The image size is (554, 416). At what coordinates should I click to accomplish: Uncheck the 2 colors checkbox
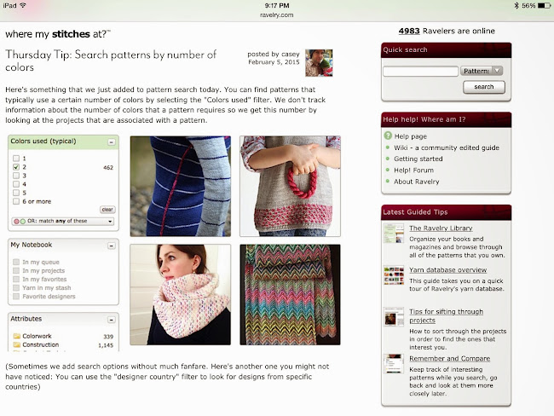[x=16, y=167]
